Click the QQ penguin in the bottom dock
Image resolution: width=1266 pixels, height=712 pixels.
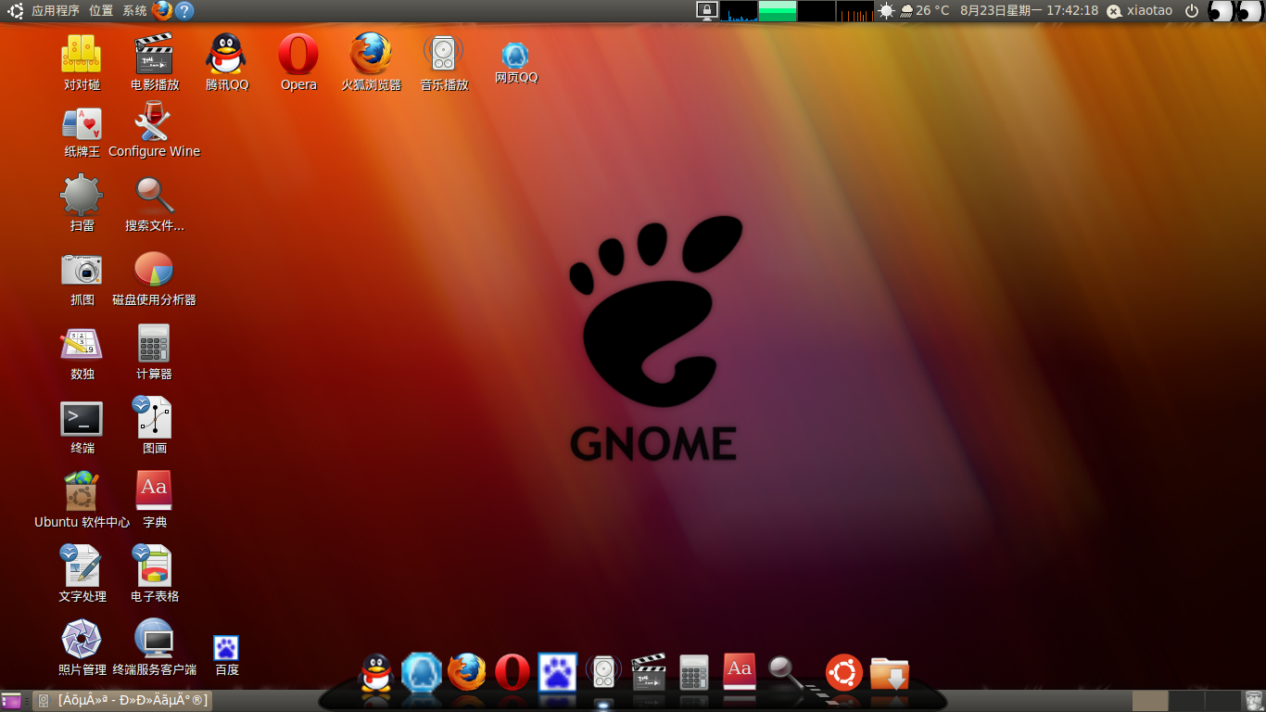pyautogui.click(x=375, y=673)
